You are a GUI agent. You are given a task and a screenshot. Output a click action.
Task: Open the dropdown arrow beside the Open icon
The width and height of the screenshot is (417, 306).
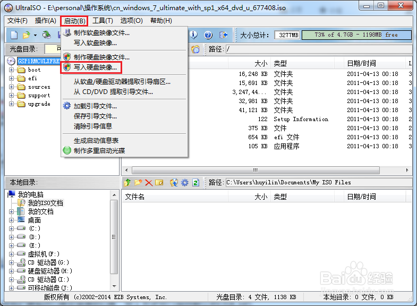pyautogui.click(x=35, y=35)
